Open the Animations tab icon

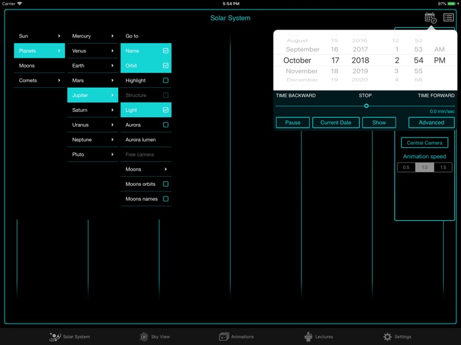[224, 336]
